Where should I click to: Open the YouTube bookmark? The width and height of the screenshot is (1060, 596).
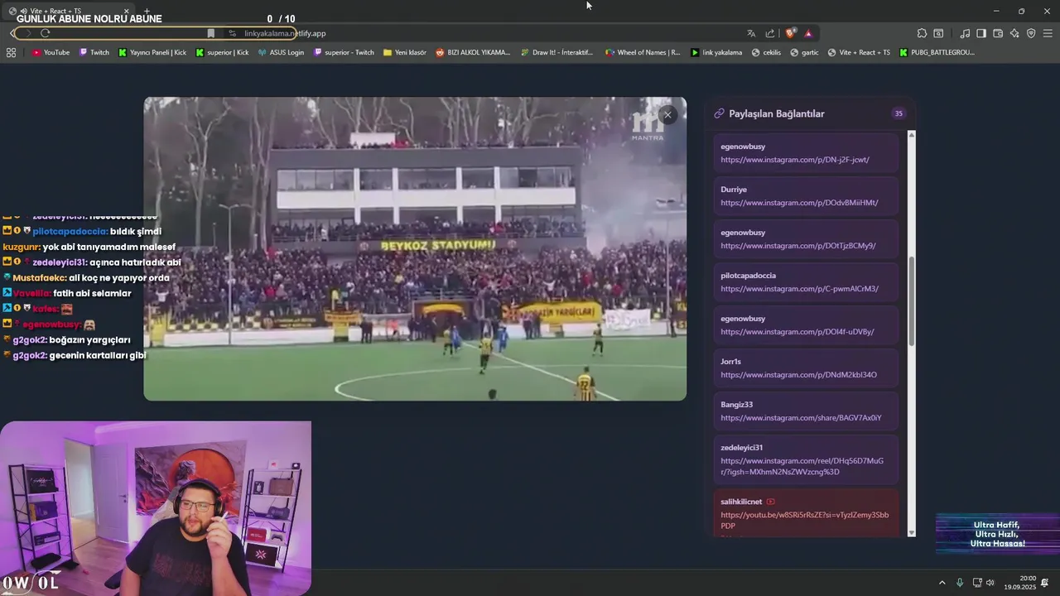tap(51, 52)
